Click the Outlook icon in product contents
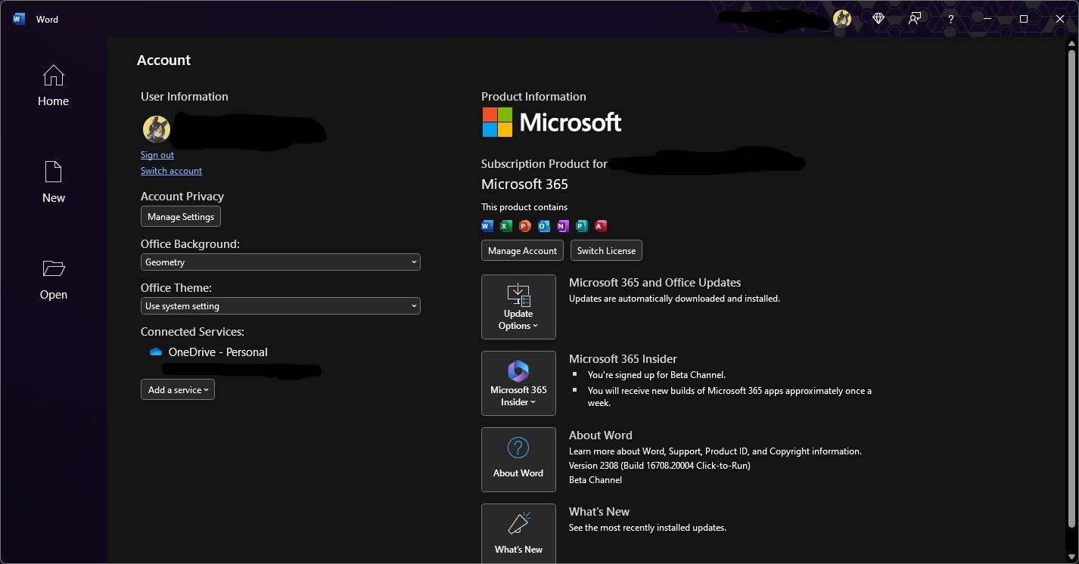1079x564 pixels. tap(543, 225)
